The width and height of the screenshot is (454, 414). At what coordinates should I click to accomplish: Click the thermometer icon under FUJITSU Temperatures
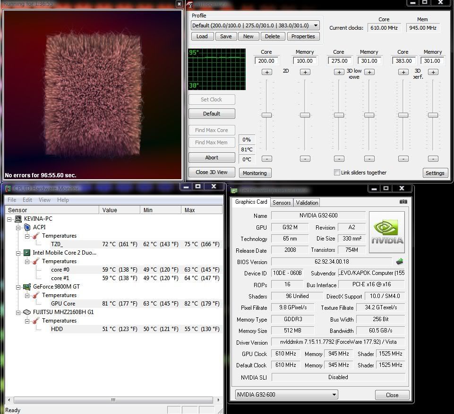tap(36, 321)
